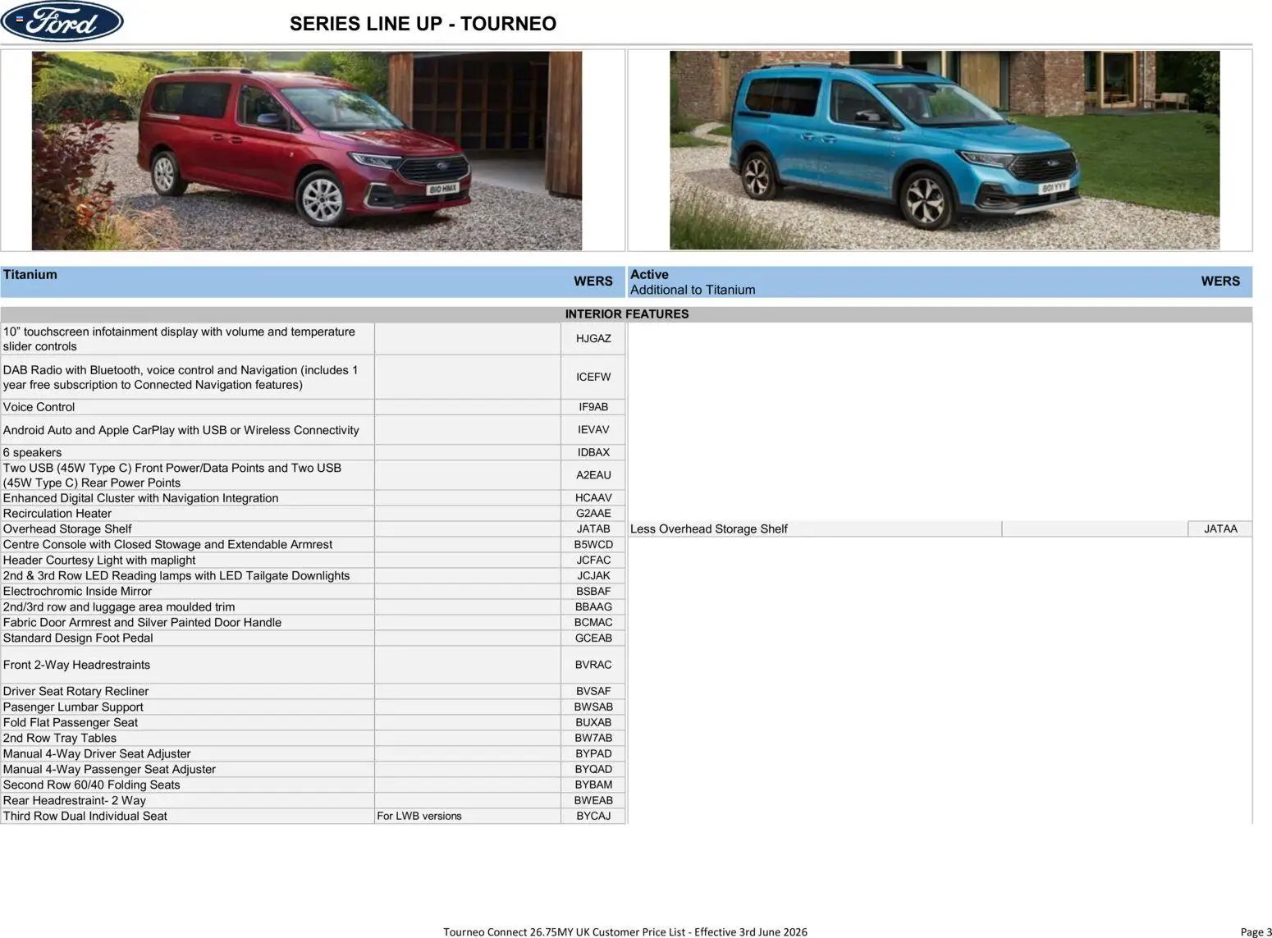Click the WERS label in the Active header

coord(1220,281)
